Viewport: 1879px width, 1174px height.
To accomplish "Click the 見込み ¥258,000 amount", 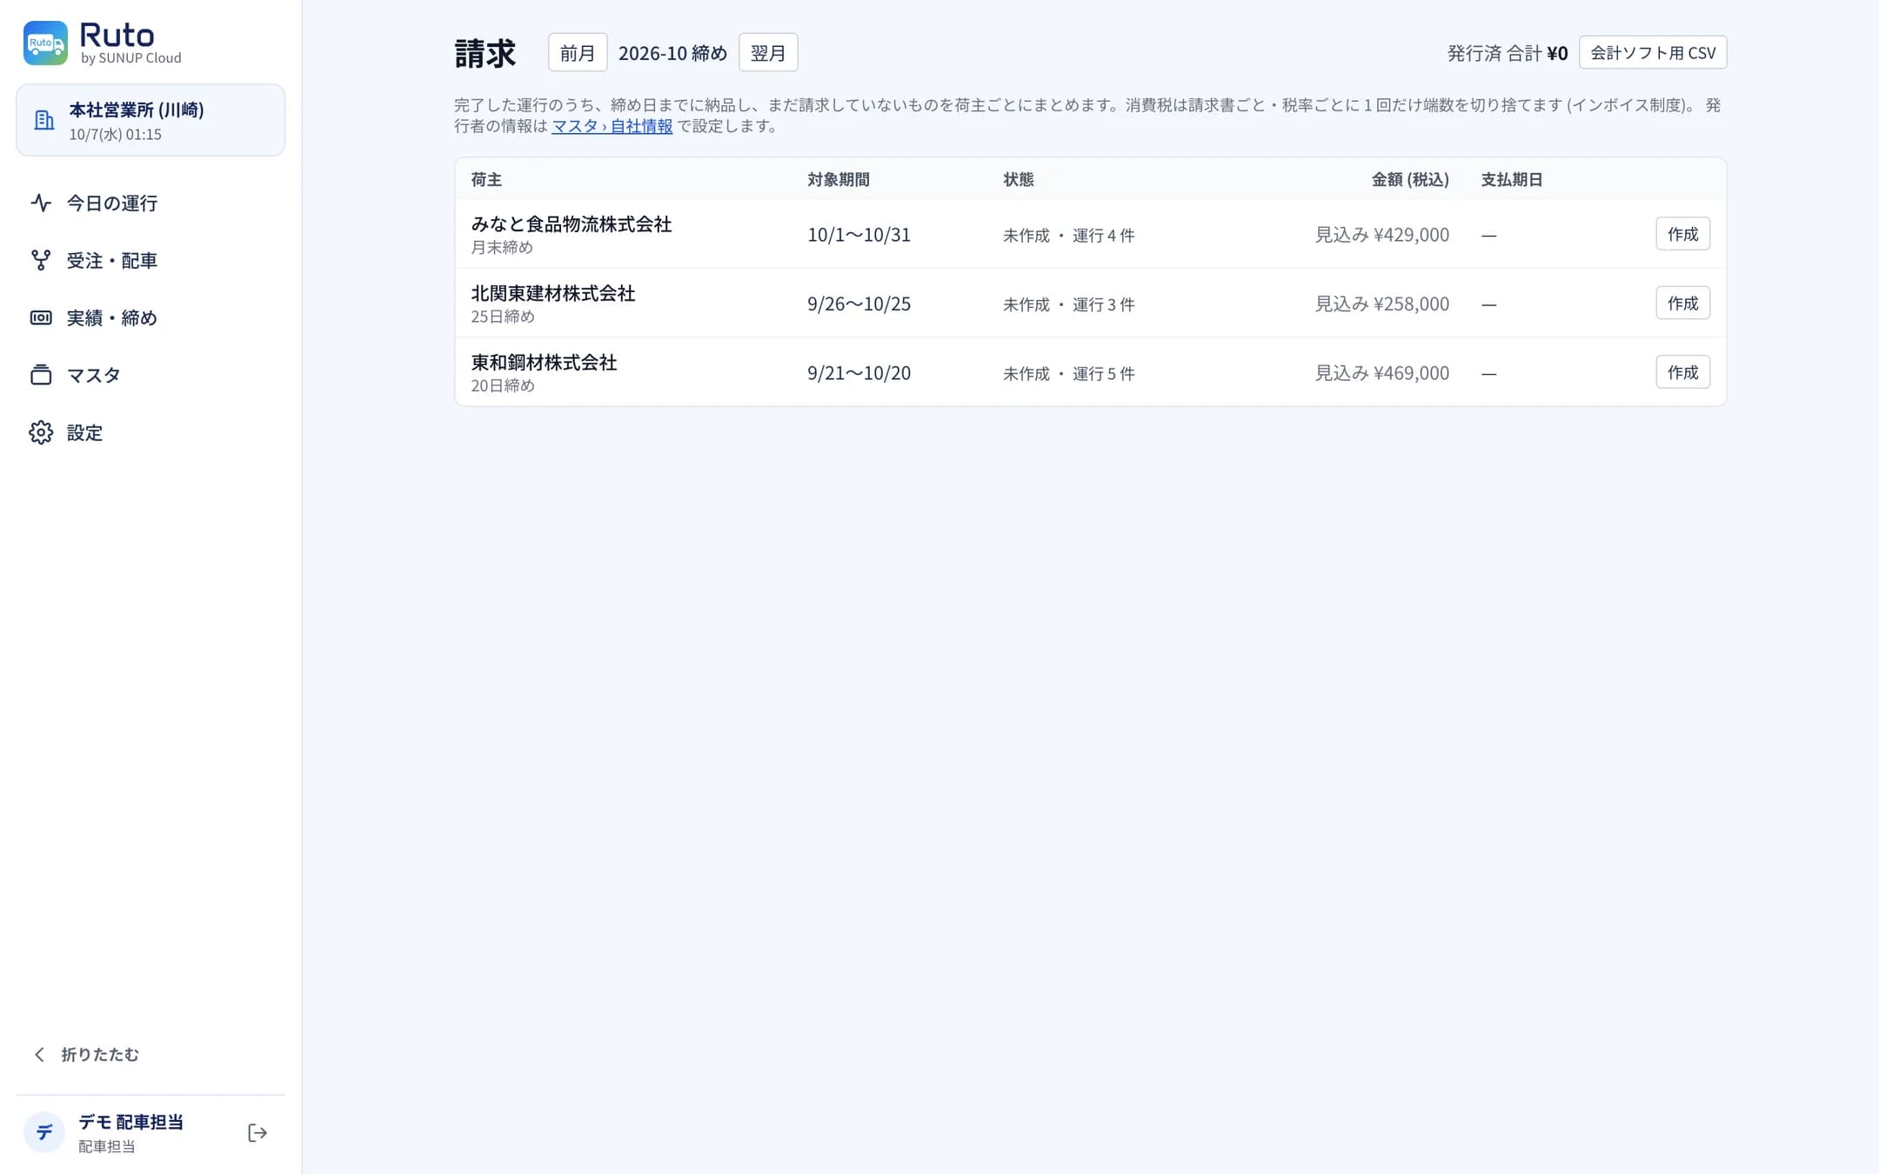I will (x=1381, y=304).
